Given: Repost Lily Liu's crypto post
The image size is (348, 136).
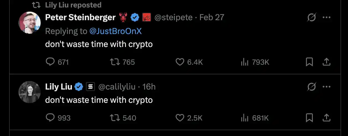Looking at the screenshot, I should click(115, 118).
